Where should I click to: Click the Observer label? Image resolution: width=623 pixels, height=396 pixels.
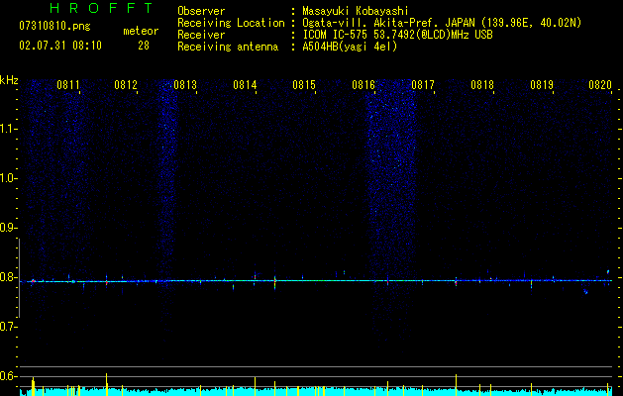(x=201, y=11)
